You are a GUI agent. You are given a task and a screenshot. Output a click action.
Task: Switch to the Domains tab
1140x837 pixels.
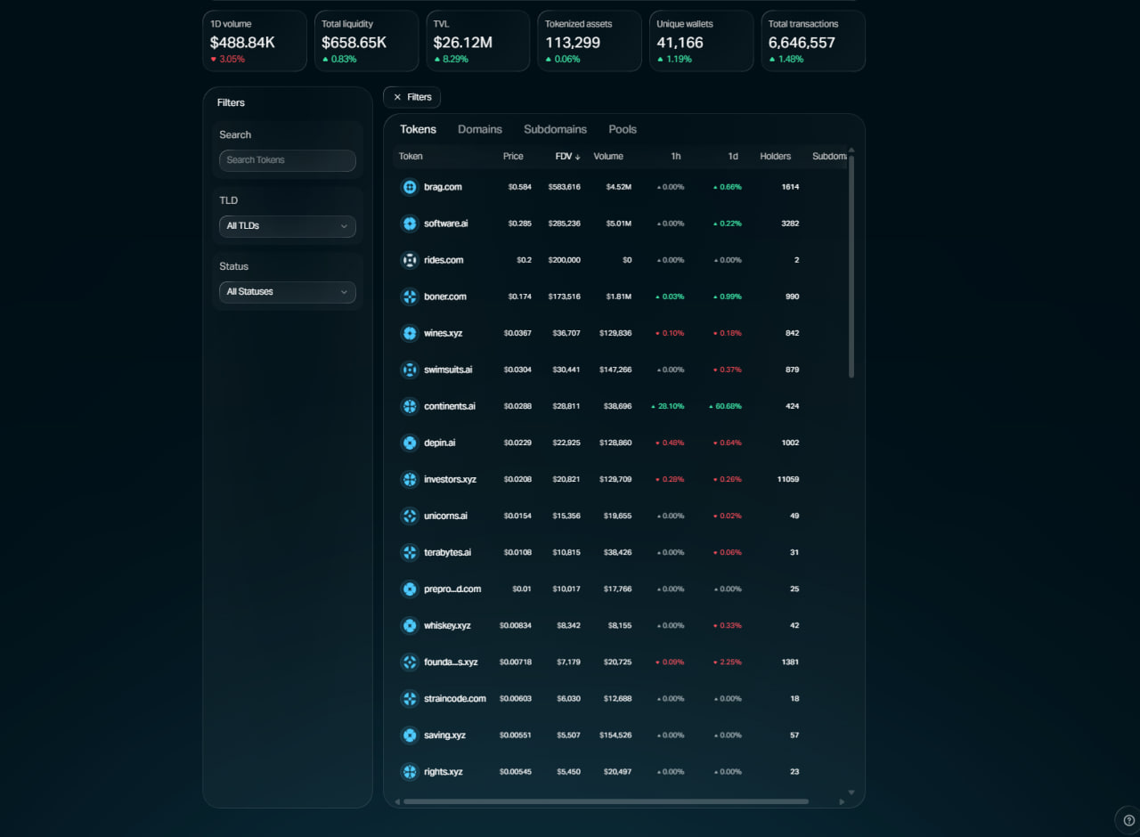(480, 129)
